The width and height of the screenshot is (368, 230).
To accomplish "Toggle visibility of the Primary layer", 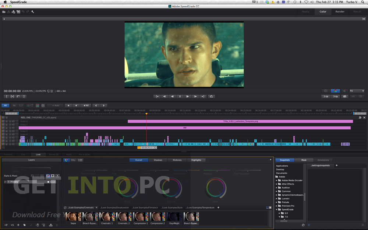I will 5,182.
